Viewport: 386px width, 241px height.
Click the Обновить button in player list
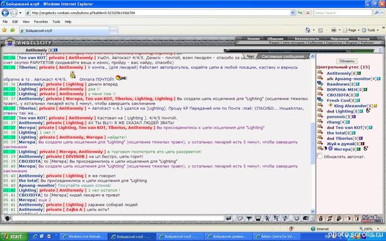[x=347, y=61]
